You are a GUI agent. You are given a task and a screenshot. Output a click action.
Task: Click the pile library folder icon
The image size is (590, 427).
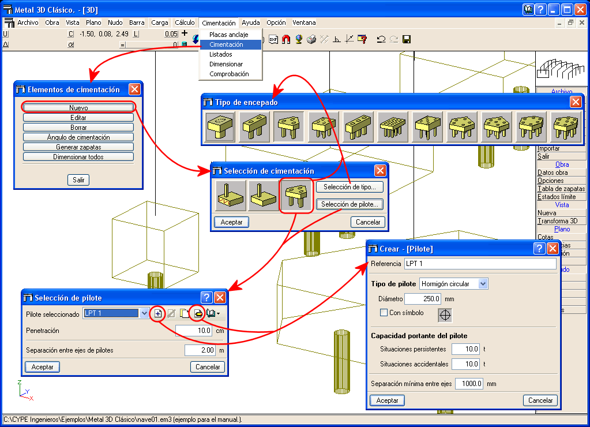coord(198,313)
